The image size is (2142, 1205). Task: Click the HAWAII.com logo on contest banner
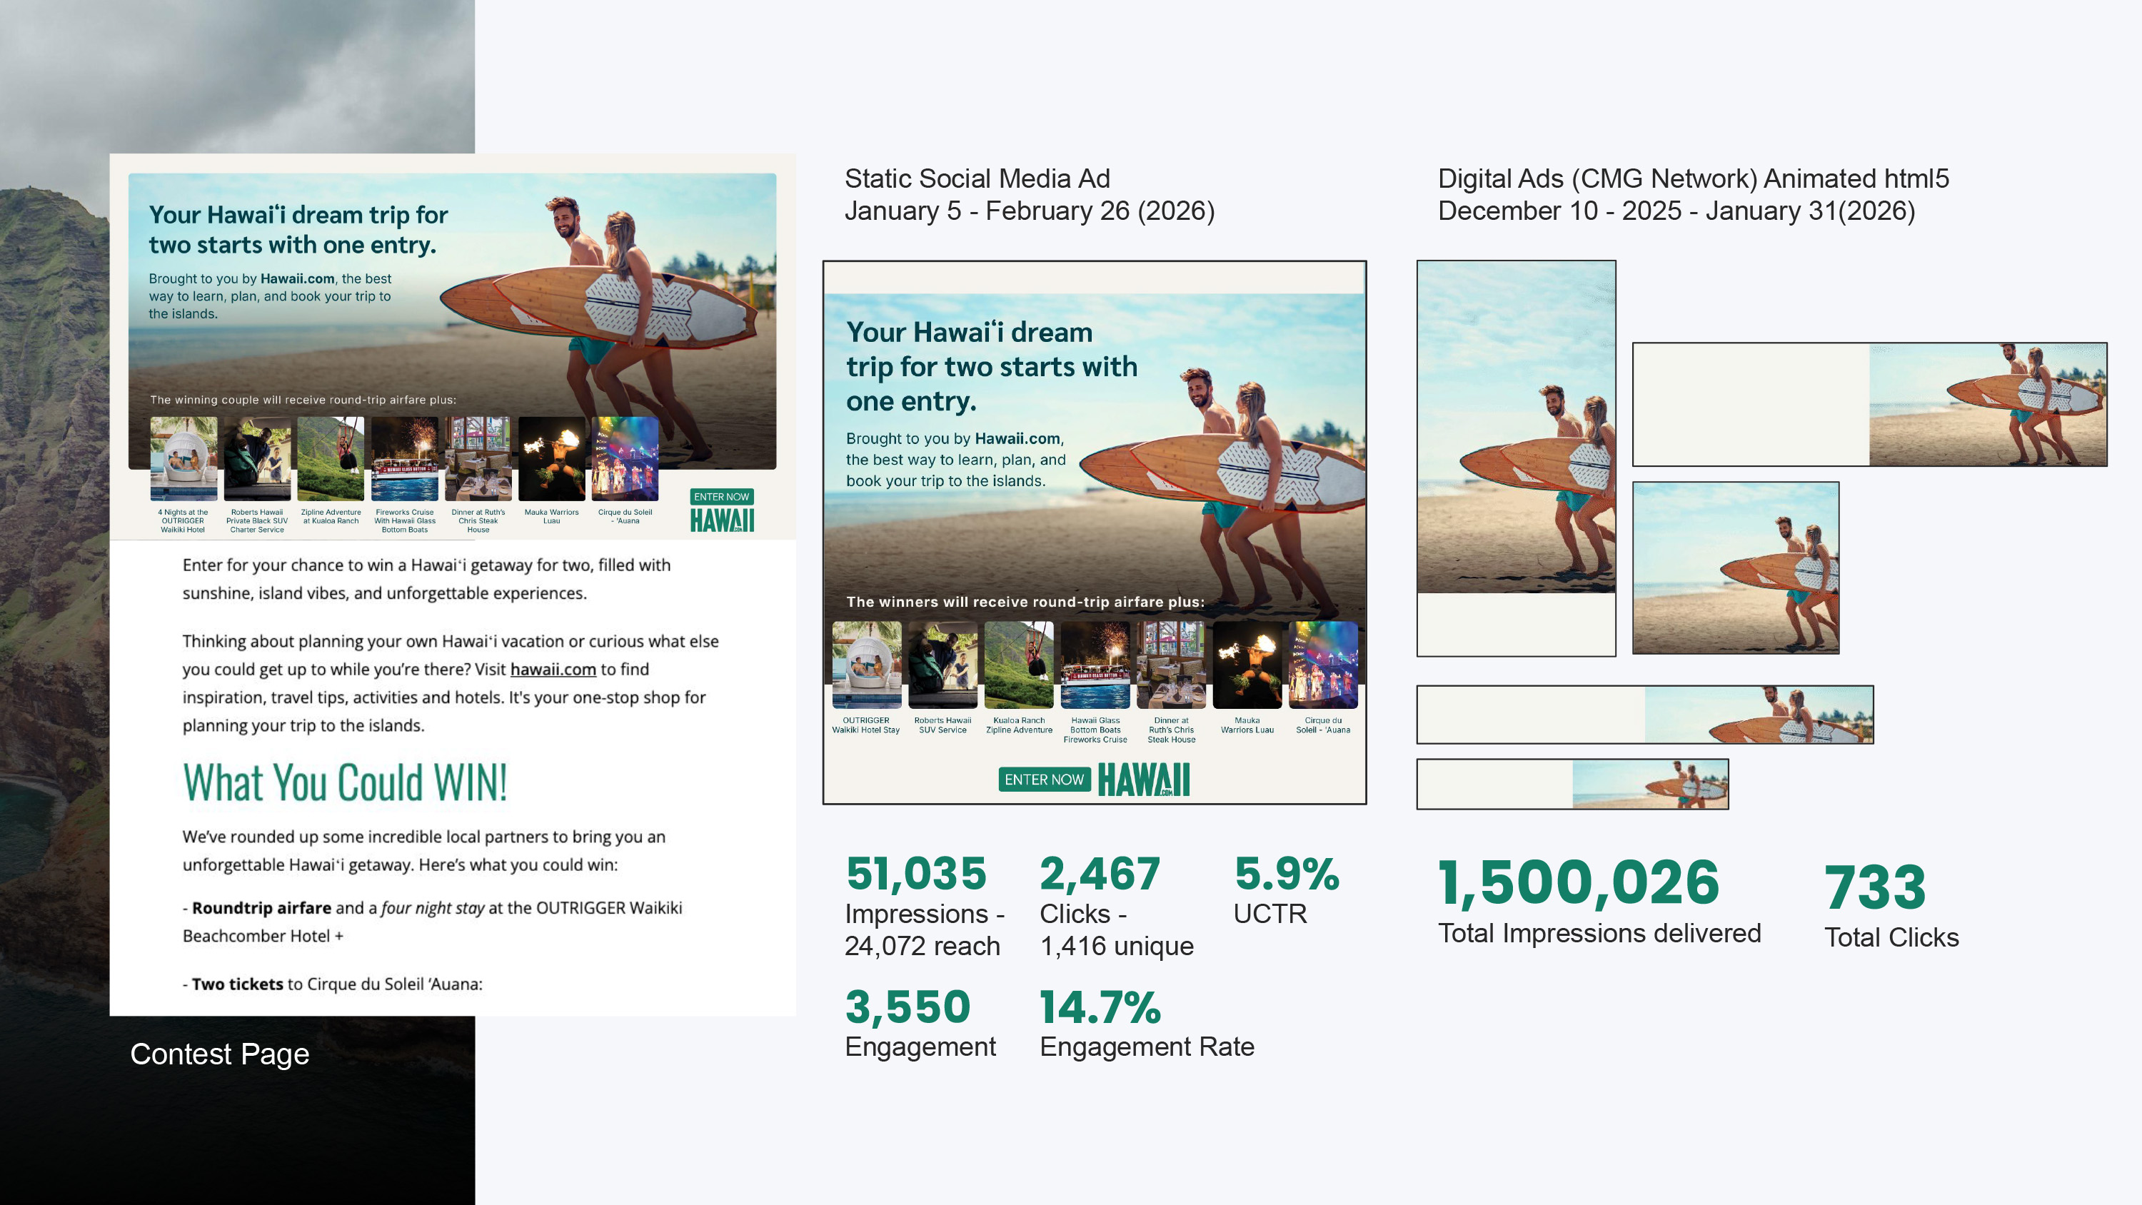pyautogui.click(x=722, y=520)
